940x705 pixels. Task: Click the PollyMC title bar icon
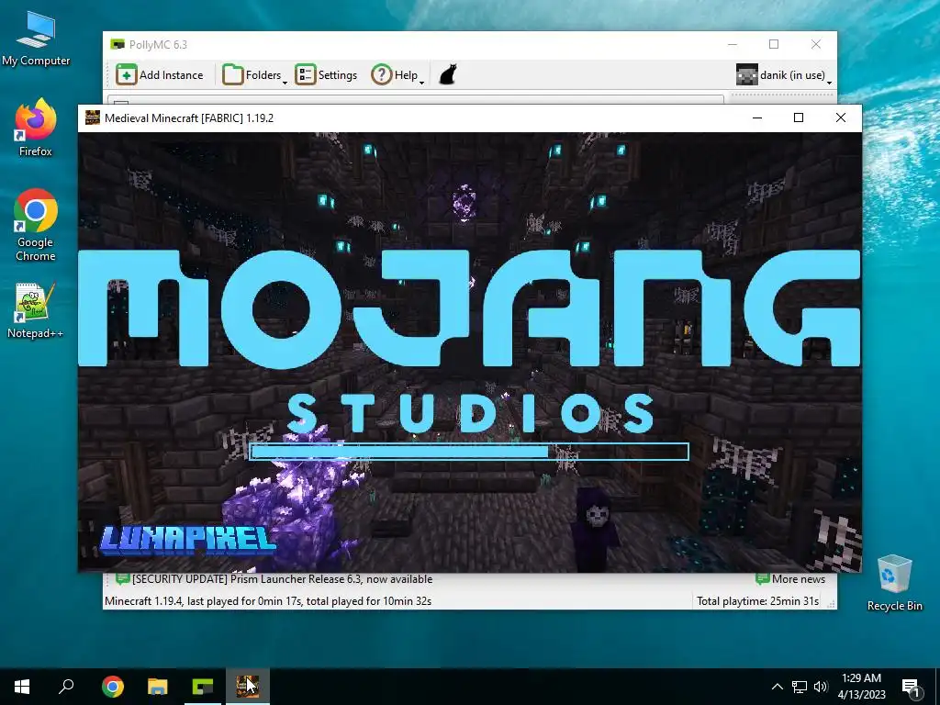pyautogui.click(x=117, y=44)
